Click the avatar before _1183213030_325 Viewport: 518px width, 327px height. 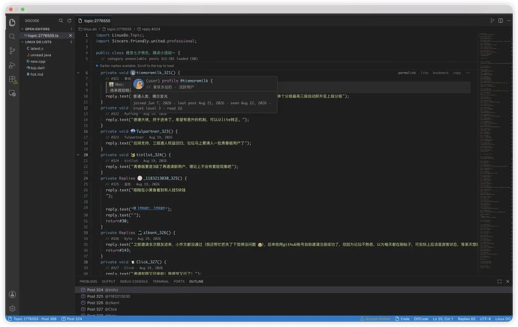click(140, 178)
